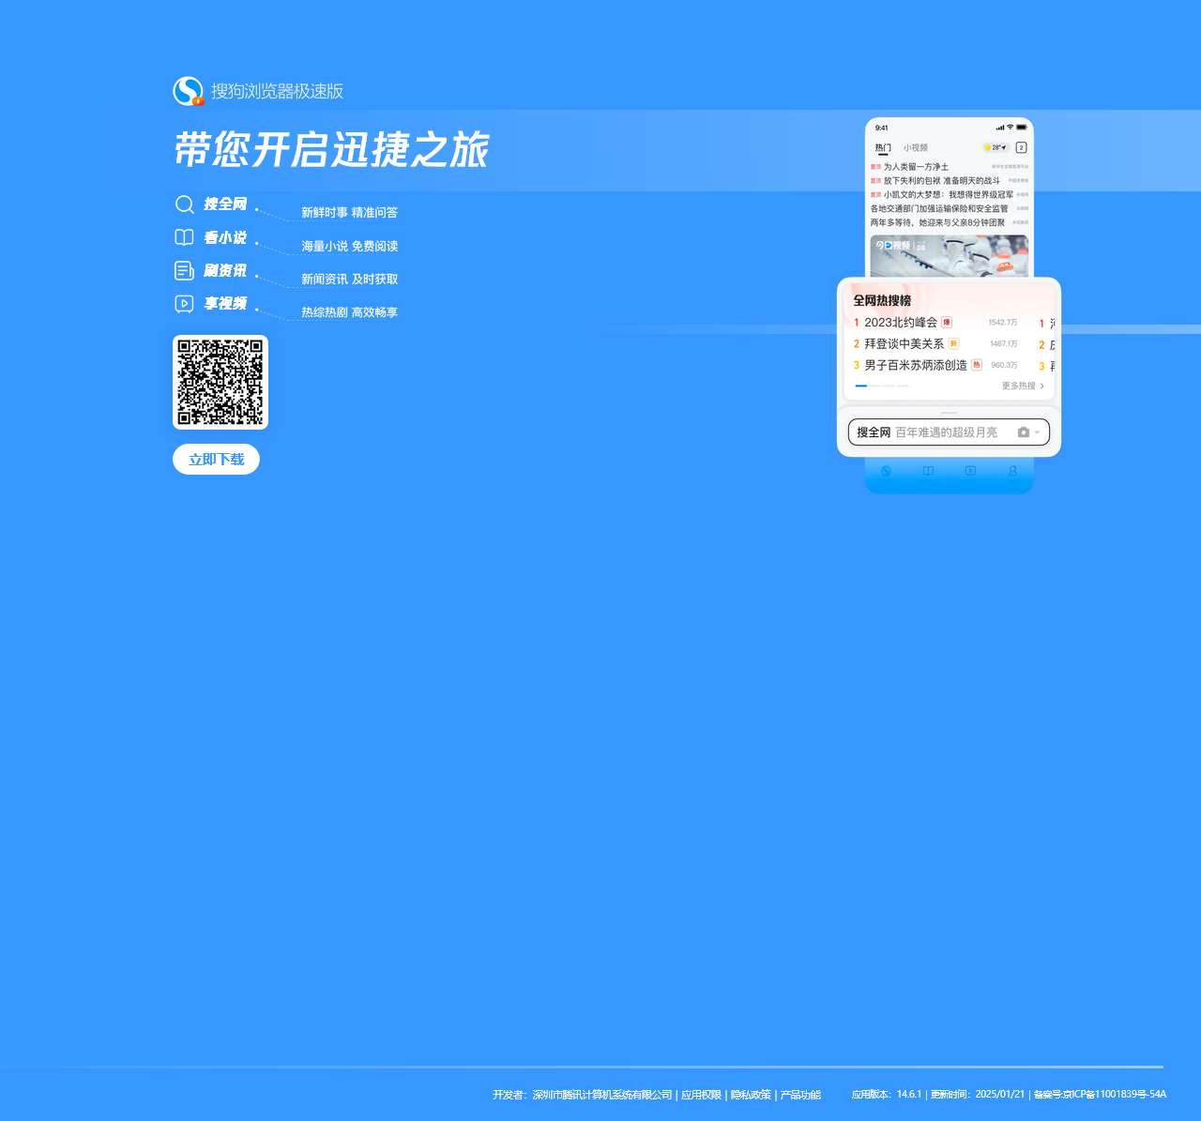Open the 产品功能 link in footer
Screen dimensions: 1201x1121
click(x=800, y=1095)
